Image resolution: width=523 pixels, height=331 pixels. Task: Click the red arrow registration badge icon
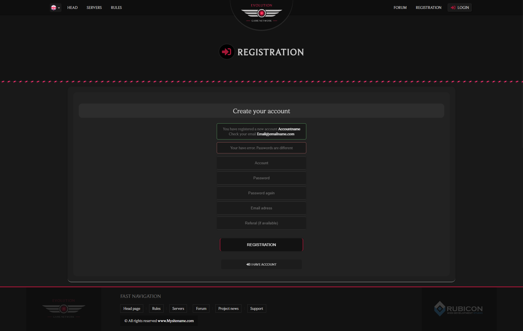point(227,52)
